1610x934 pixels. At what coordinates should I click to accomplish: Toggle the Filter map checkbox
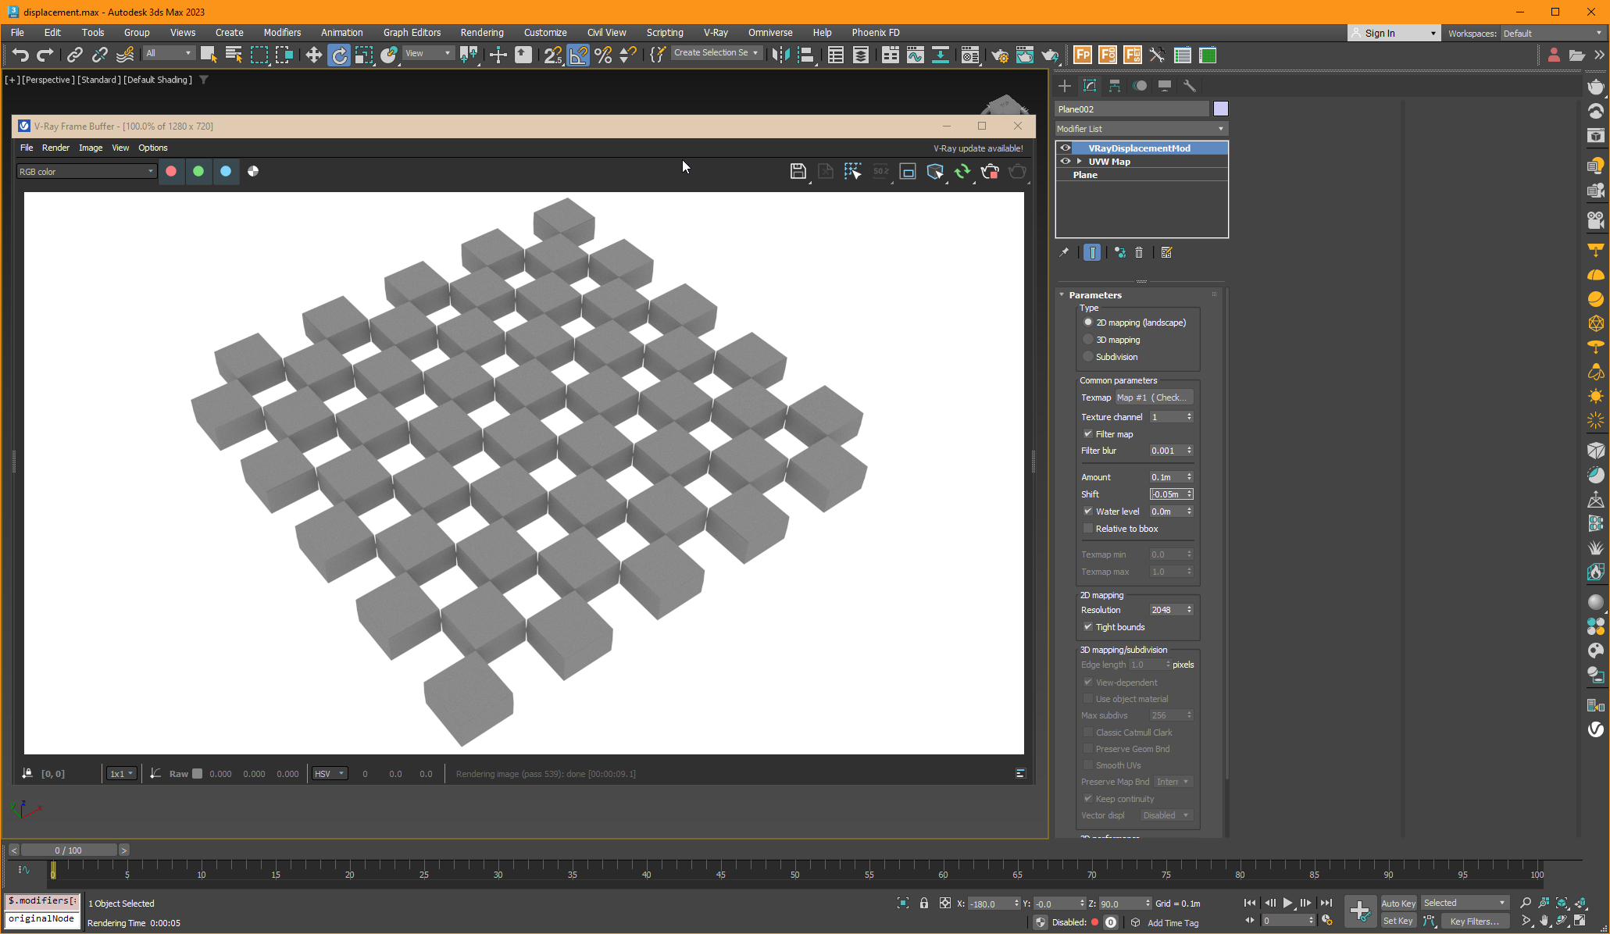(x=1088, y=433)
